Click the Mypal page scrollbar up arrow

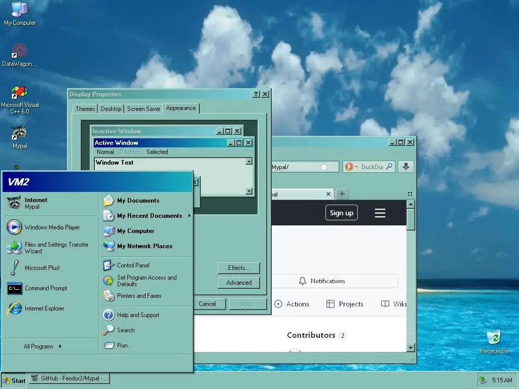pyautogui.click(x=411, y=205)
